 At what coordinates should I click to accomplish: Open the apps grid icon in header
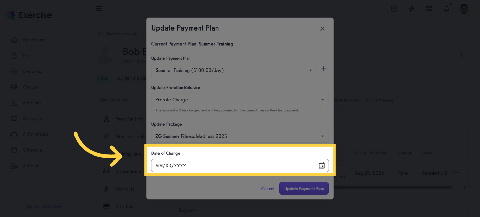pyautogui.click(x=429, y=8)
